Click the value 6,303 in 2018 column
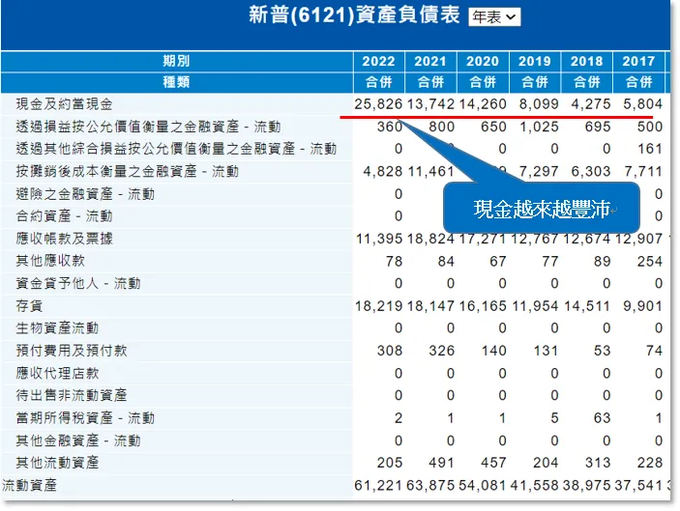 pyautogui.click(x=591, y=172)
